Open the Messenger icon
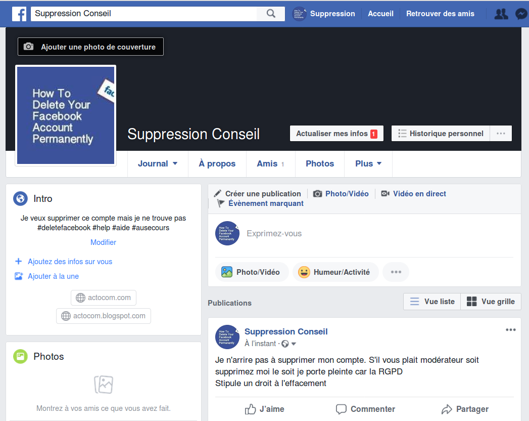Image resolution: width=529 pixels, height=421 pixels. (x=521, y=14)
